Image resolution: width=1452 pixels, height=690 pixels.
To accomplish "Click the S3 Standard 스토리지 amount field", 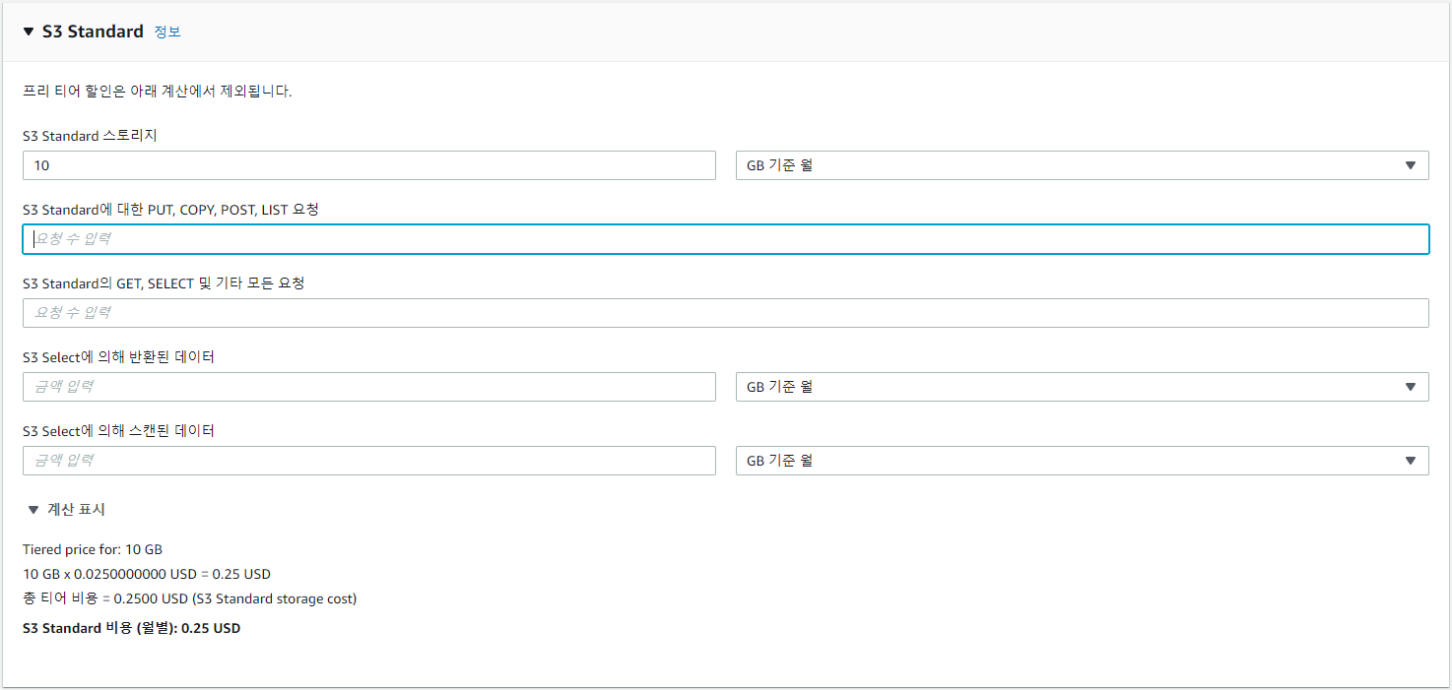I will pos(369,165).
